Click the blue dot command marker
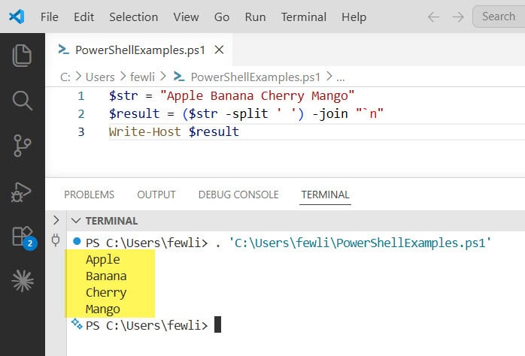This screenshot has width=525, height=356. (x=77, y=241)
